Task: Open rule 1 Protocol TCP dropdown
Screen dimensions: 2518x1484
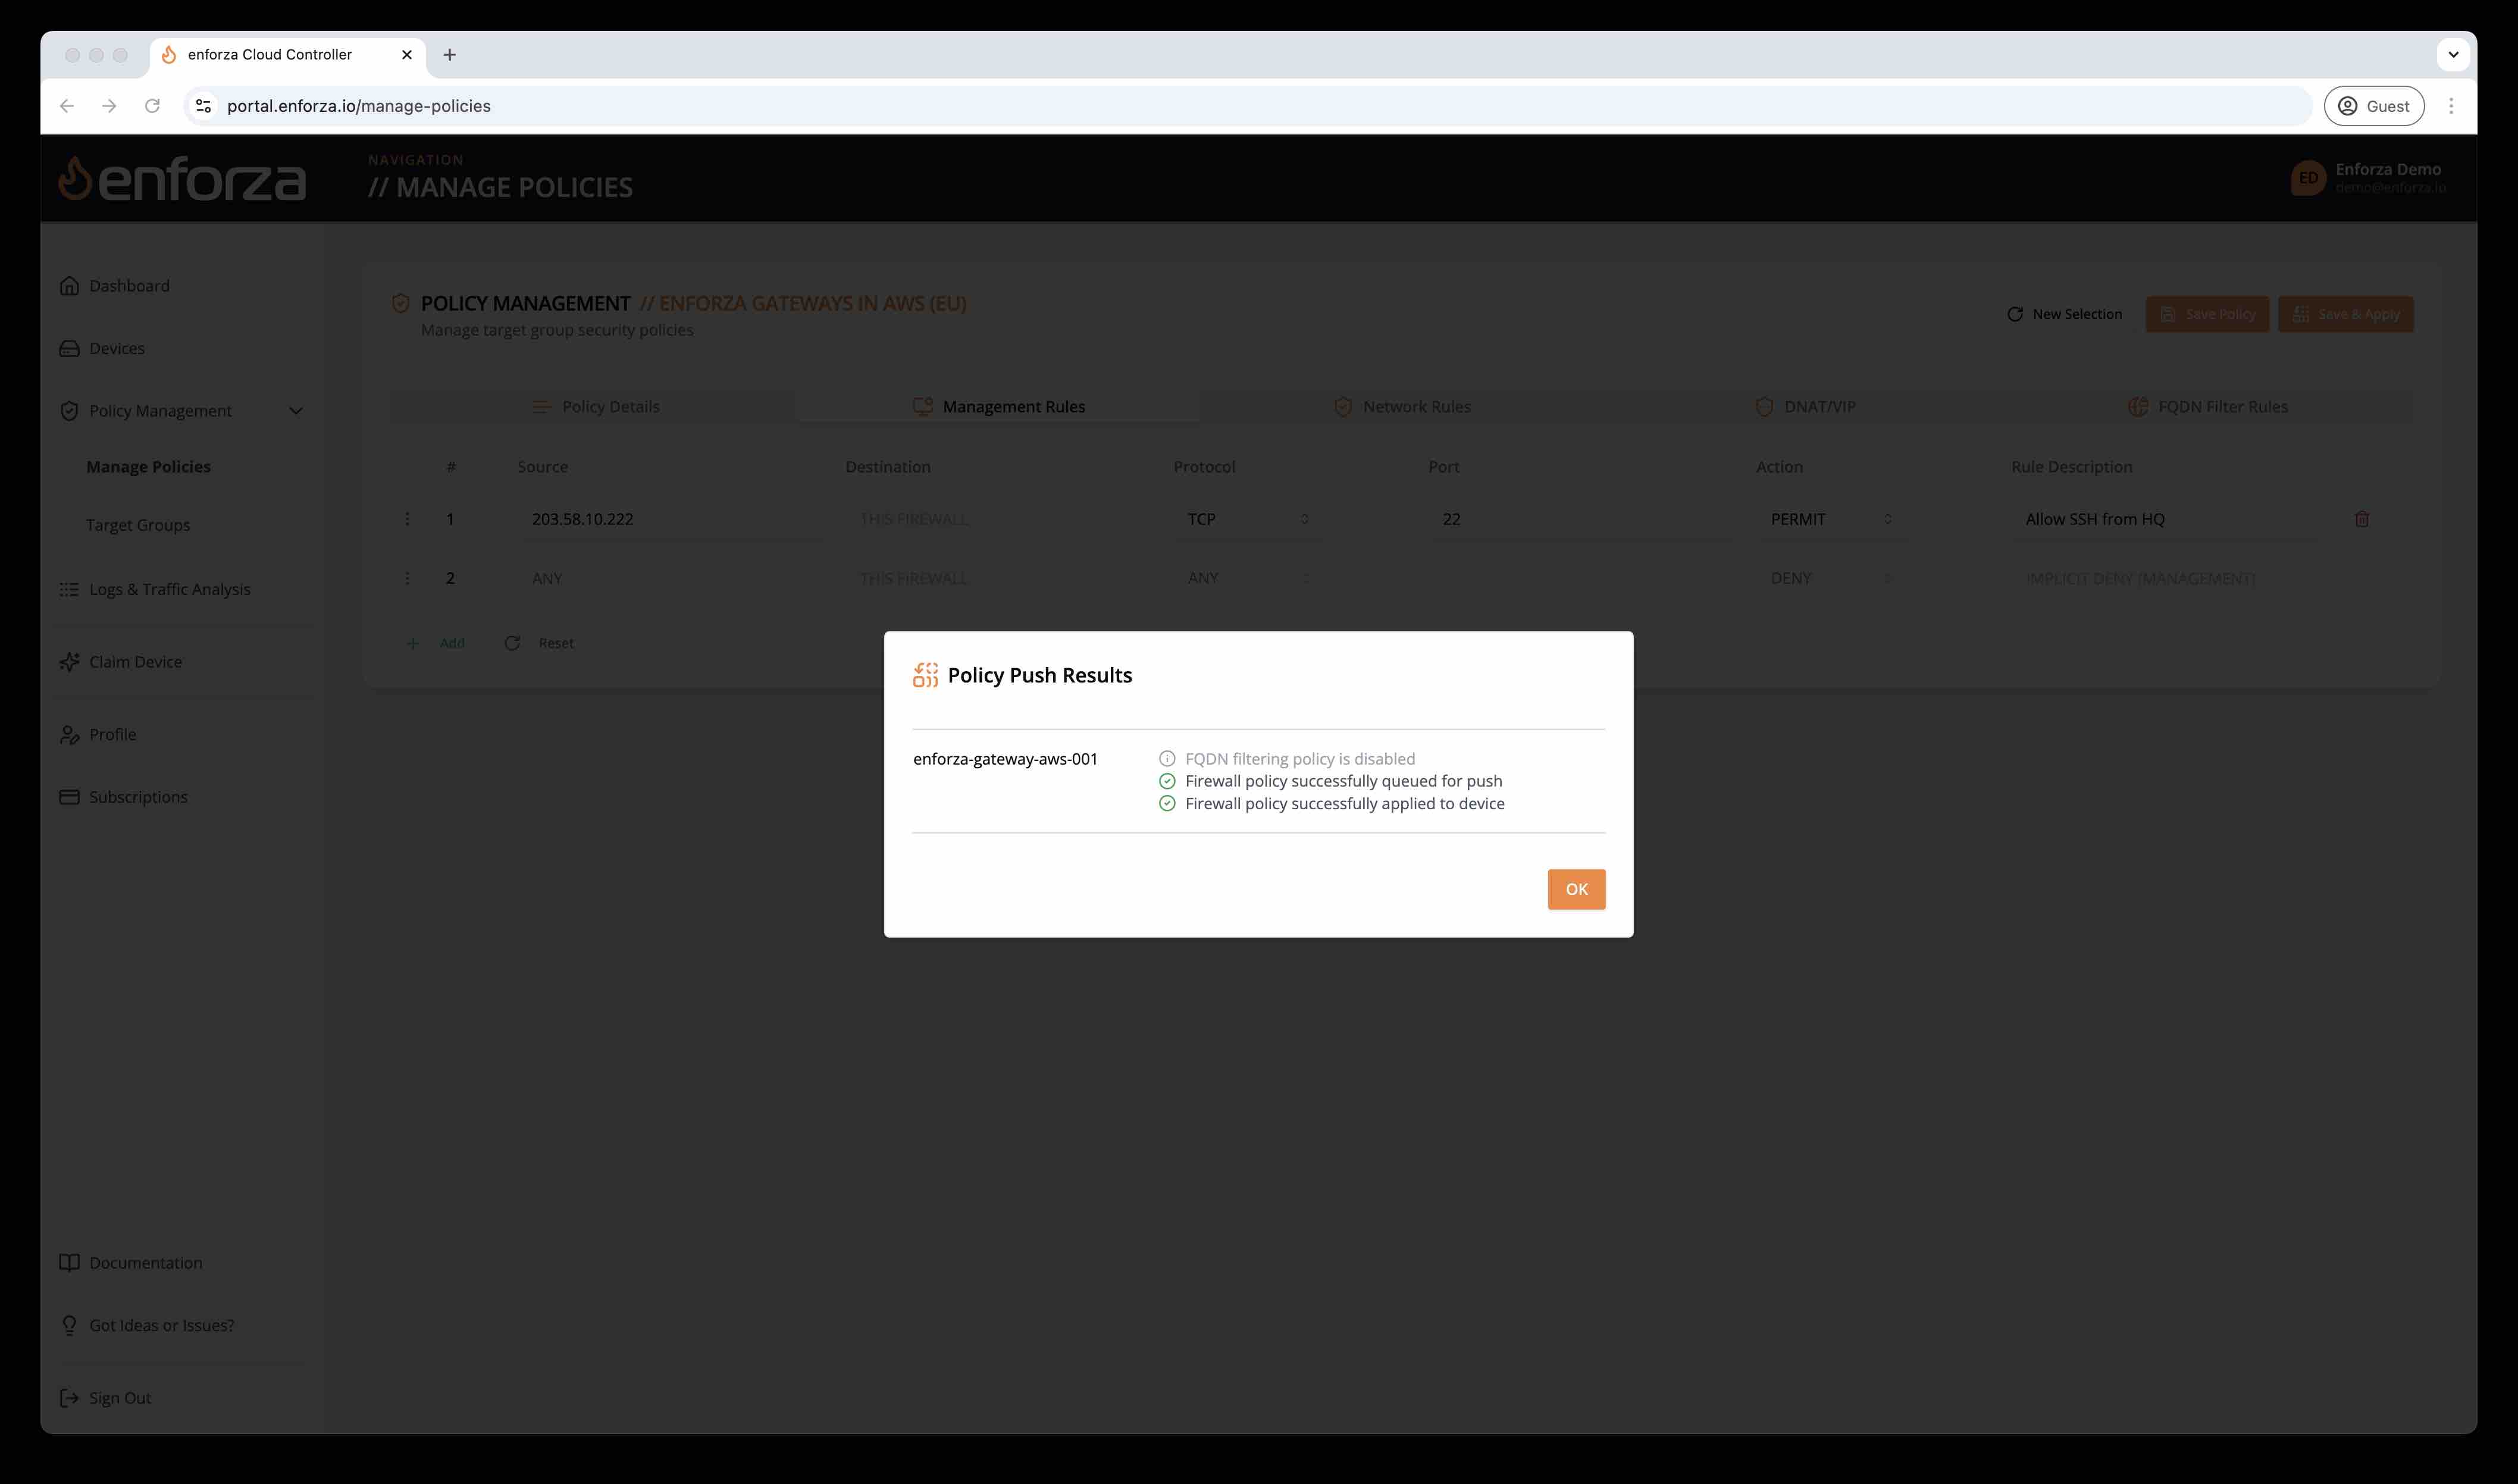Action: [x=1248, y=519]
